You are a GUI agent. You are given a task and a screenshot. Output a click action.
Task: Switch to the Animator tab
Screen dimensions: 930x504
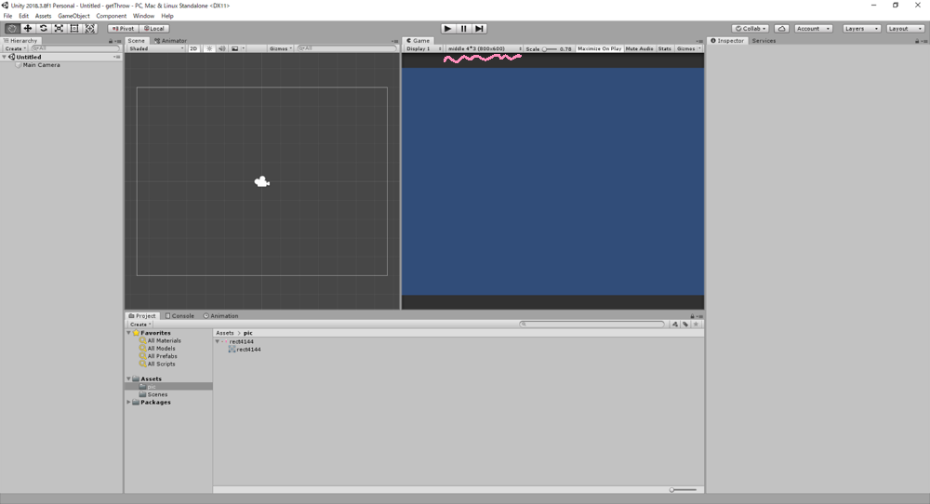[171, 41]
